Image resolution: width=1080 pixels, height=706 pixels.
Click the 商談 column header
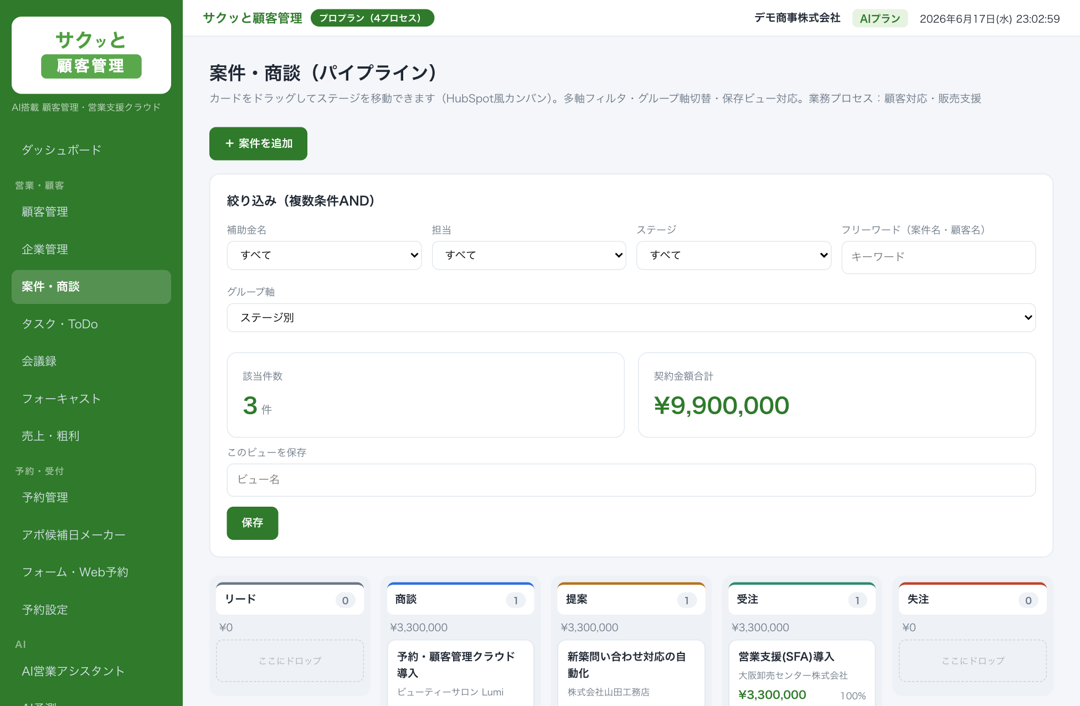click(461, 600)
